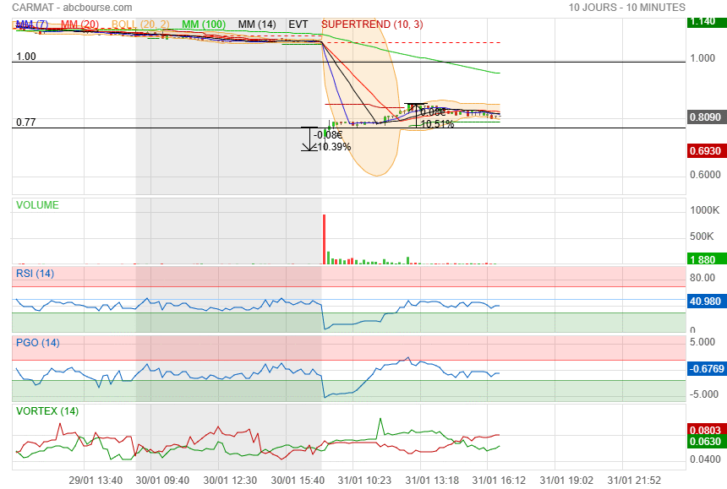Click the 30/01 09:40 time label
727x489 pixels.
[162, 481]
